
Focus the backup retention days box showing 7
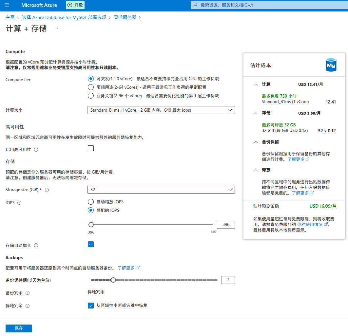coord(228,280)
